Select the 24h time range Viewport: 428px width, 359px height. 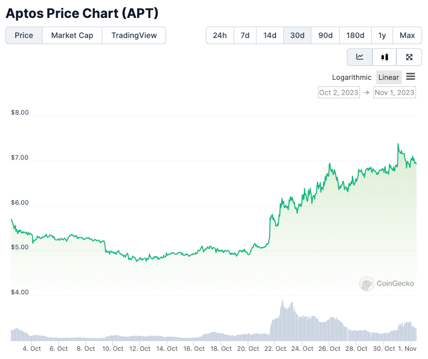coord(220,35)
